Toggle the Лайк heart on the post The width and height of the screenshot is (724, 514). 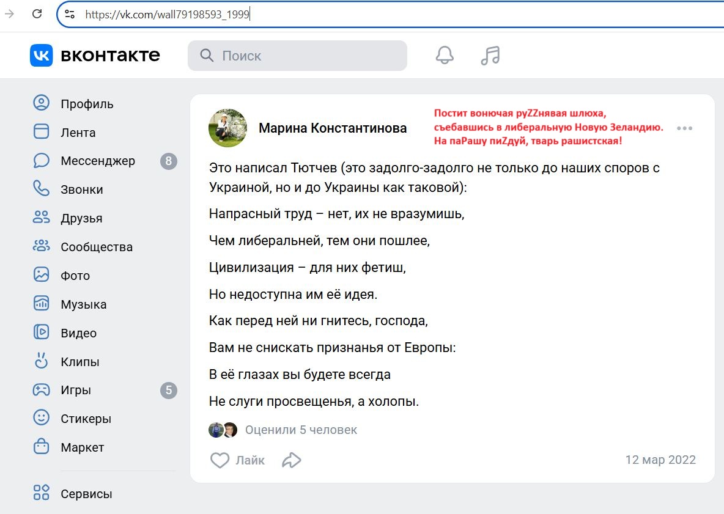tap(220, 460)
